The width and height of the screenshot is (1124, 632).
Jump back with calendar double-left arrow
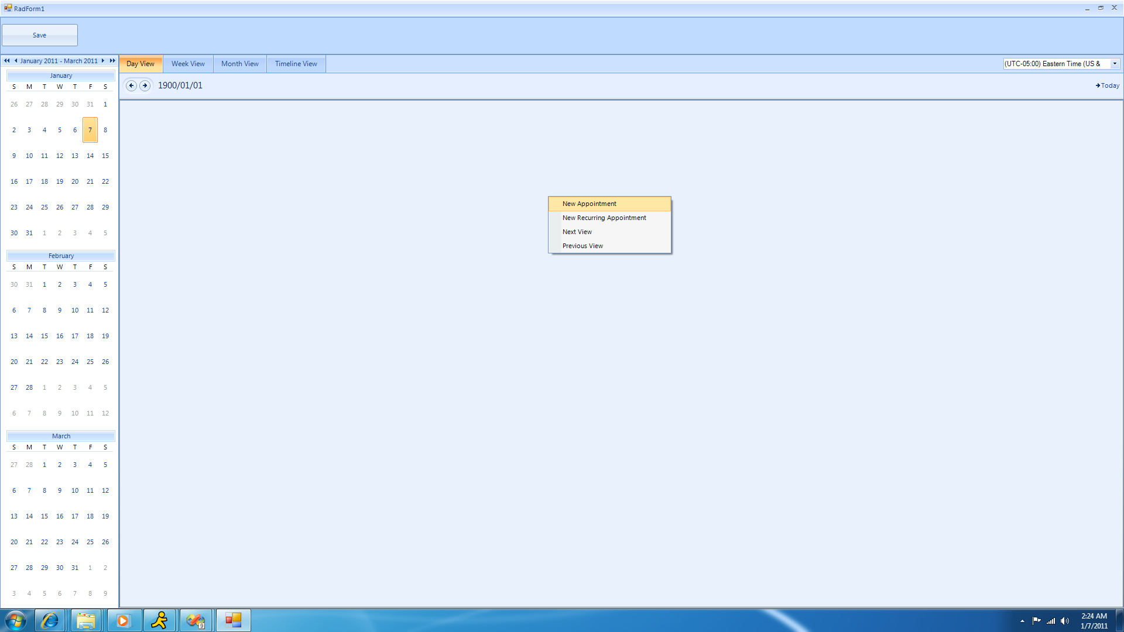pos(7,61)
